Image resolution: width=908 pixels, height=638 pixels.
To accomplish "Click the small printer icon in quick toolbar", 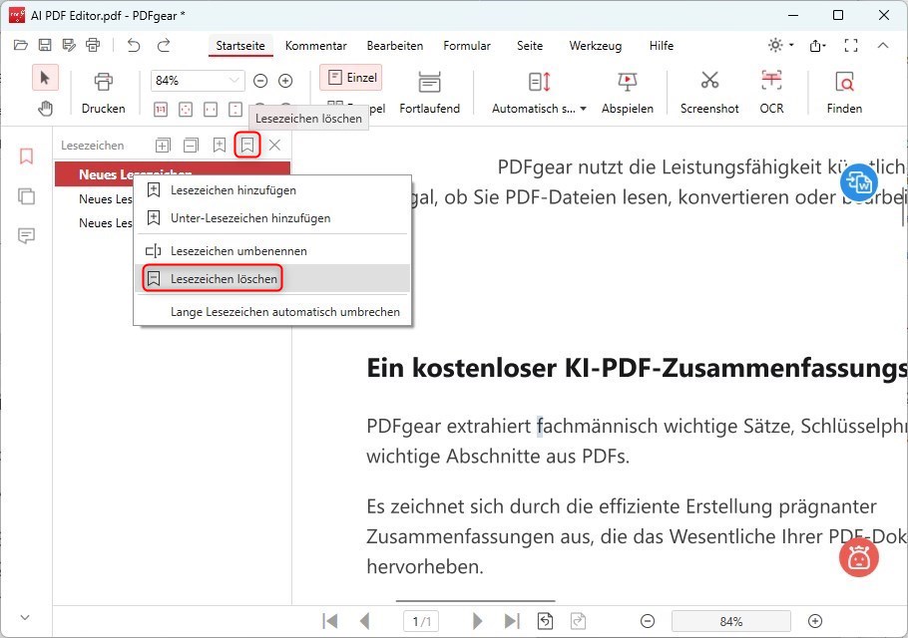I will click(x=93, y=45).
